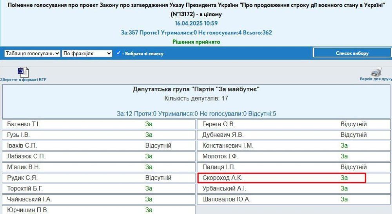Click deputy name Івахів С.П.

pyautogui.click(x=22, y=145)
